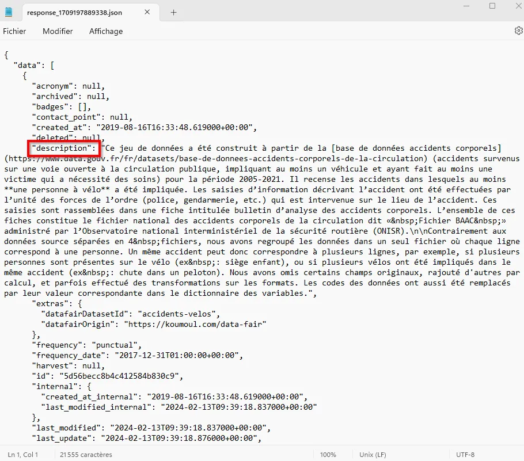
Task: Open the Modifier menu
Action: tap(58, 31)
